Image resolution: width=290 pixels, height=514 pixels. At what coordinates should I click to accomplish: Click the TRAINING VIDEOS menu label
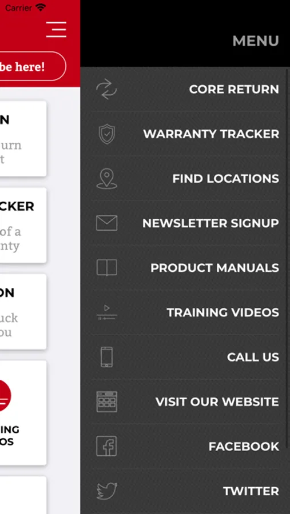click(x=223, y=312)
